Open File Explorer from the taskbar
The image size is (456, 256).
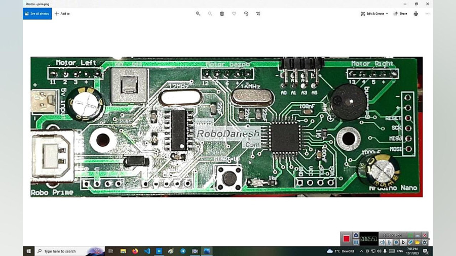(123, 251)
